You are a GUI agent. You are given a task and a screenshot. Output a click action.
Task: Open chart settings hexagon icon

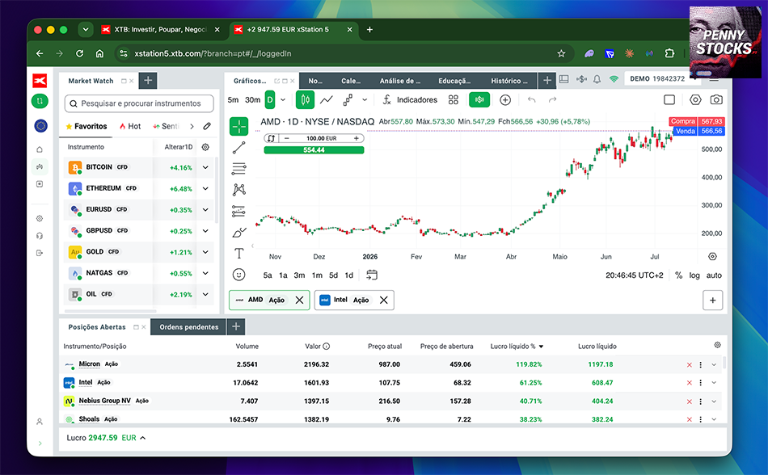tap(695, 100)
